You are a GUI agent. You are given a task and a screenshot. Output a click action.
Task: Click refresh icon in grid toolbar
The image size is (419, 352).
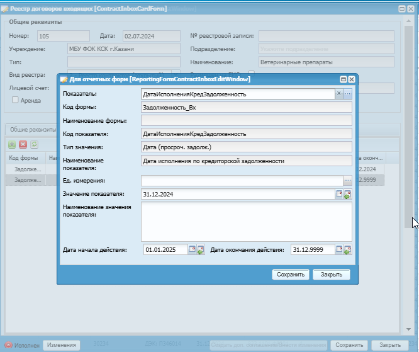tap(34, 144)
